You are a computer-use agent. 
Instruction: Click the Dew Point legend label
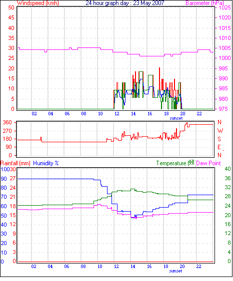(x=208, y=163)
